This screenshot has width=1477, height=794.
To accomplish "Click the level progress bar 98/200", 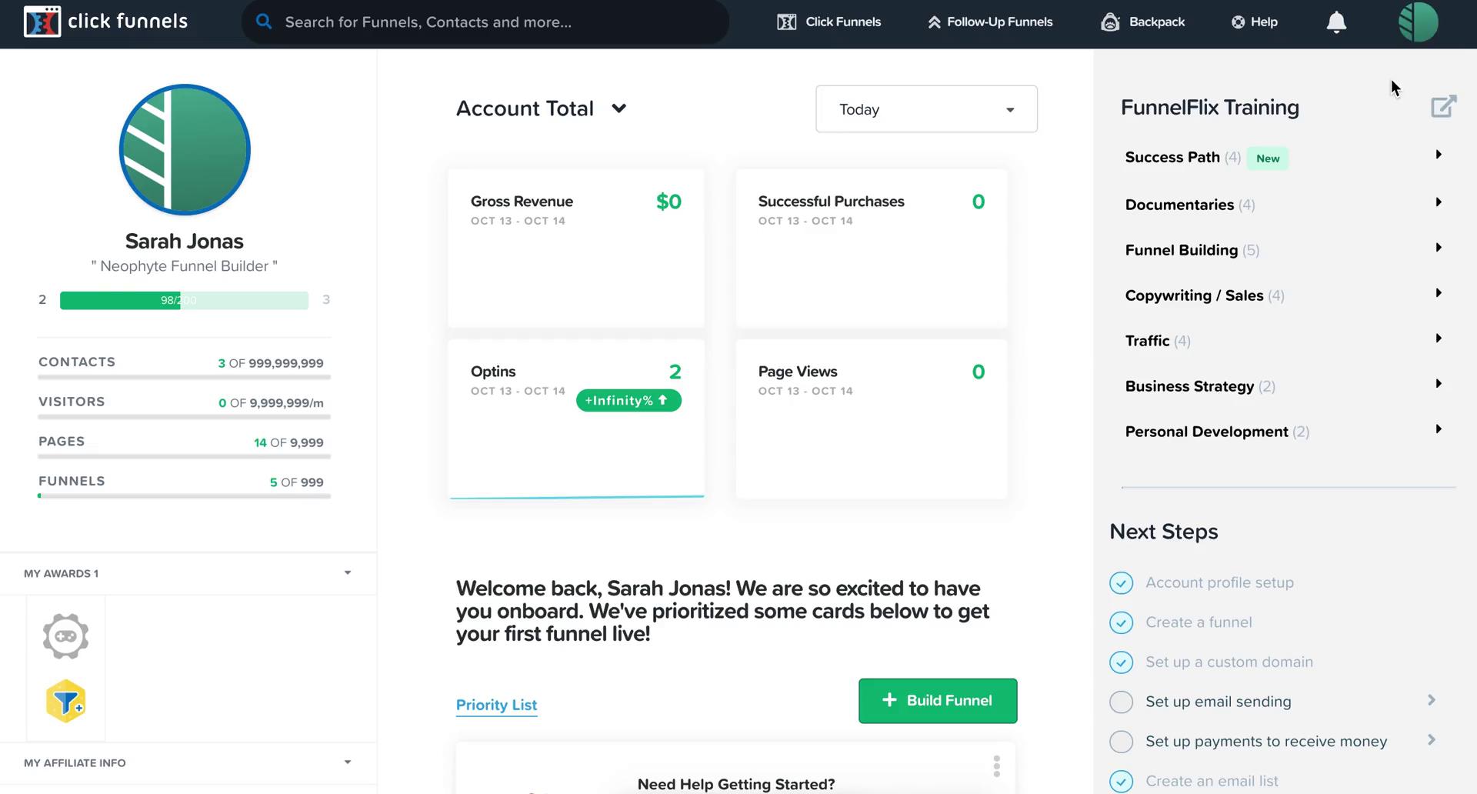I will click(x=184, y=300).
